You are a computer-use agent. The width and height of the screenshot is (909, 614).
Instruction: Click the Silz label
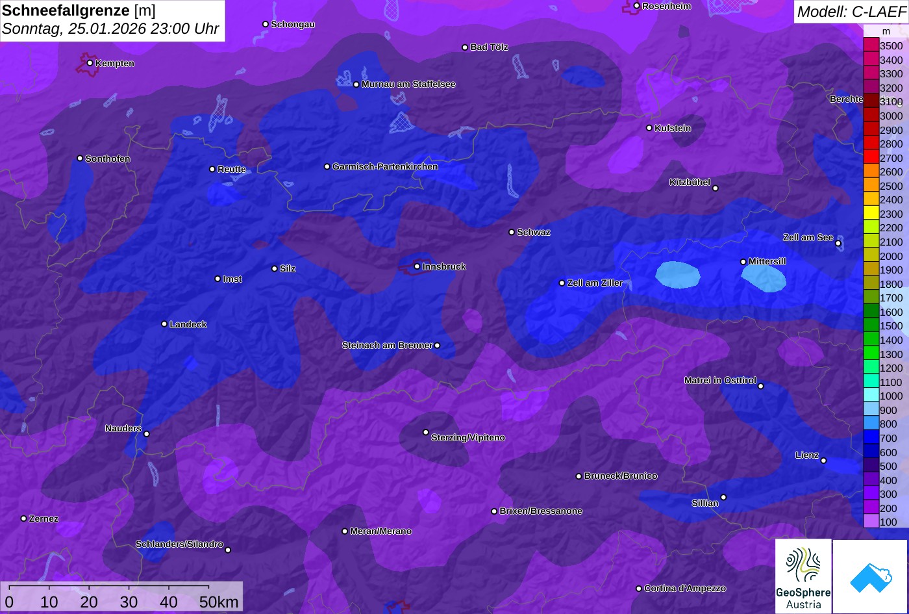click(x=288, y=269)
